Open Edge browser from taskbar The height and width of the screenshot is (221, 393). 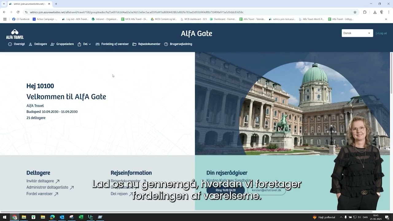click(52, 217)
